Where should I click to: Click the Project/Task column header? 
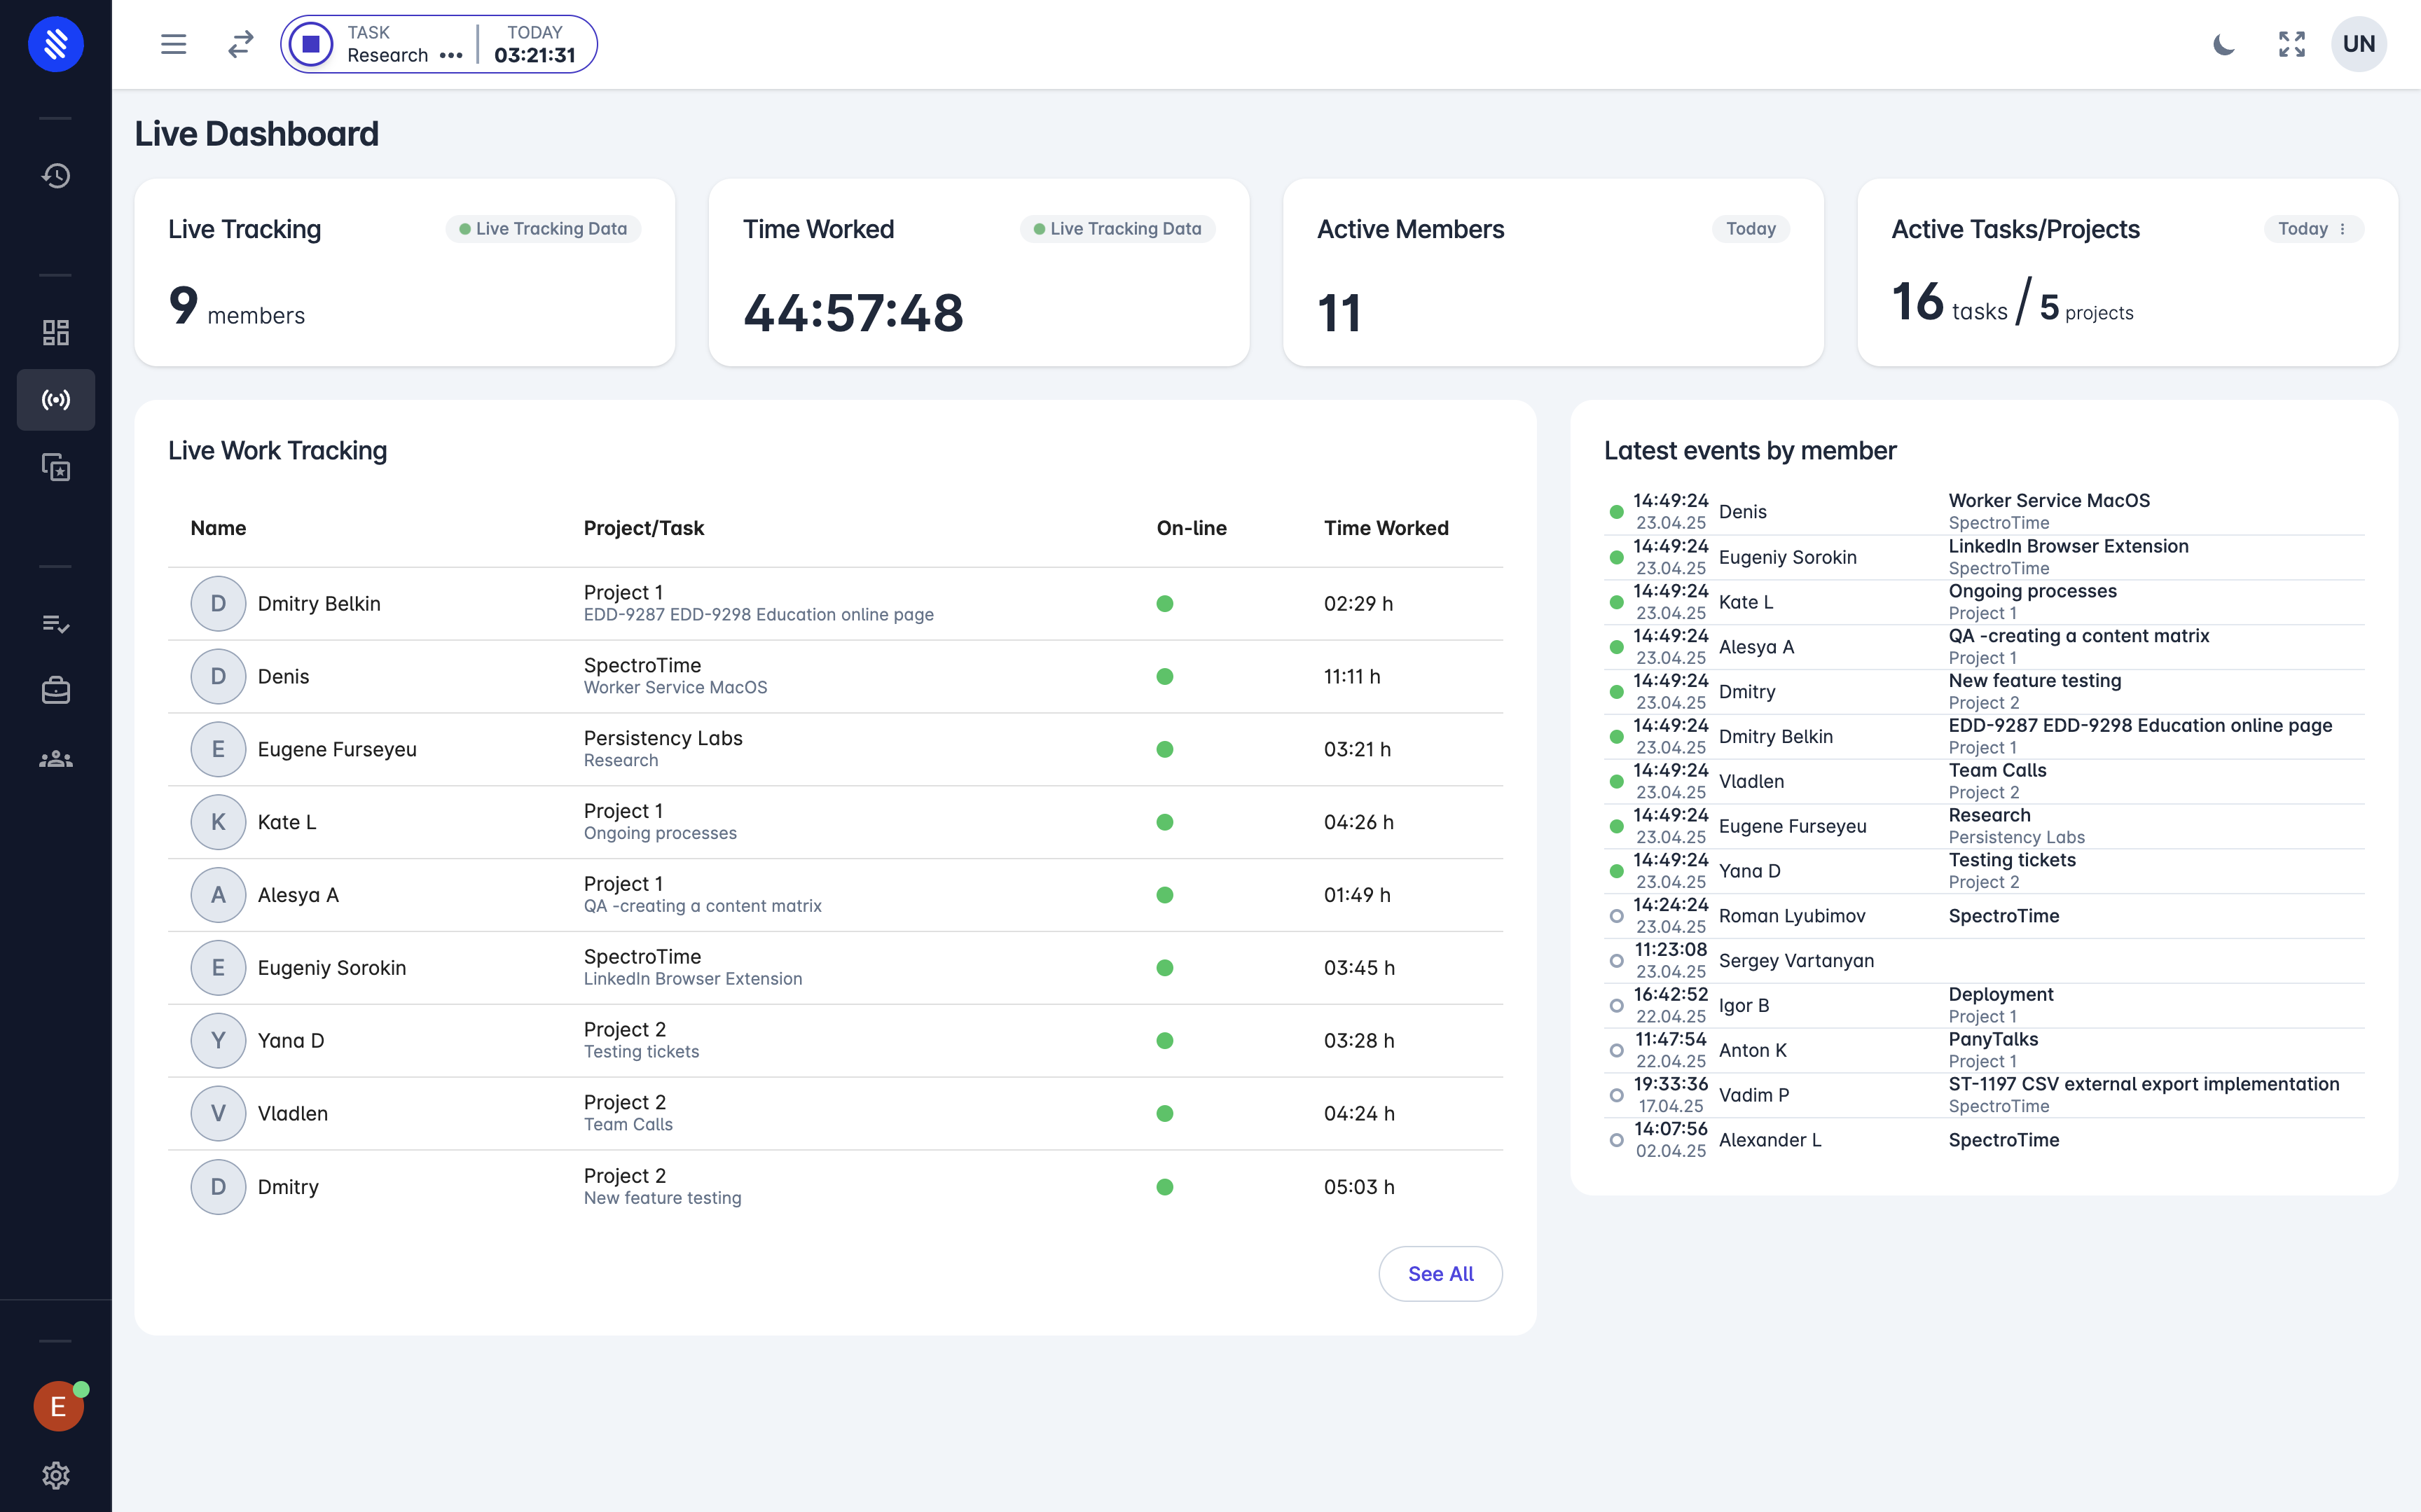[643, 528]
